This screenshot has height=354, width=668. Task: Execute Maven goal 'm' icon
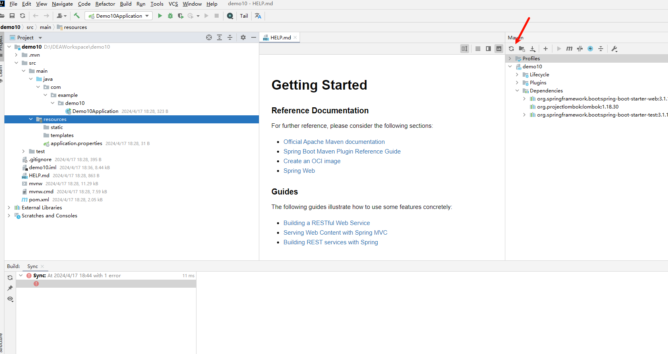569,49
